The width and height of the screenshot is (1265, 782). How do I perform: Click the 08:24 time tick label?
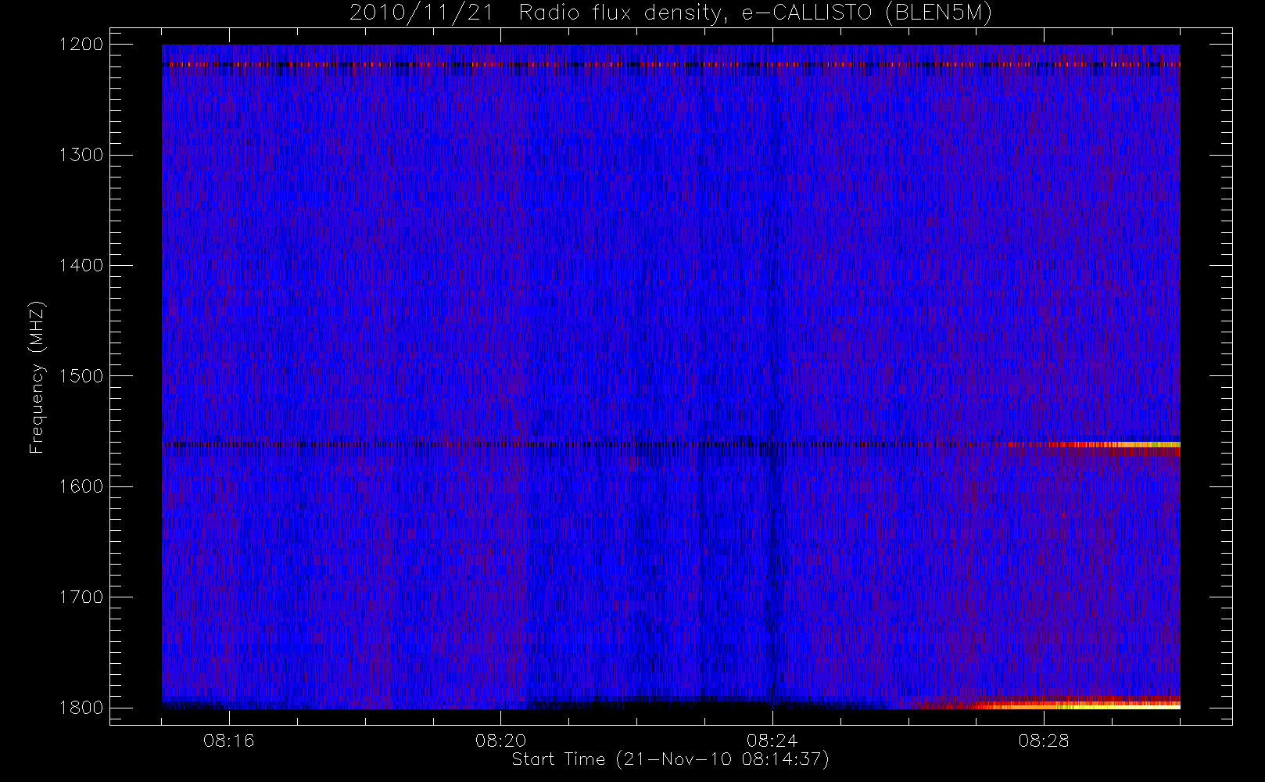point(772,741)
